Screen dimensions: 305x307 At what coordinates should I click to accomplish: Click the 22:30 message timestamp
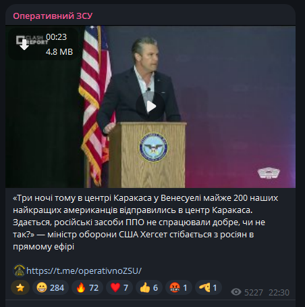(279, 293)
